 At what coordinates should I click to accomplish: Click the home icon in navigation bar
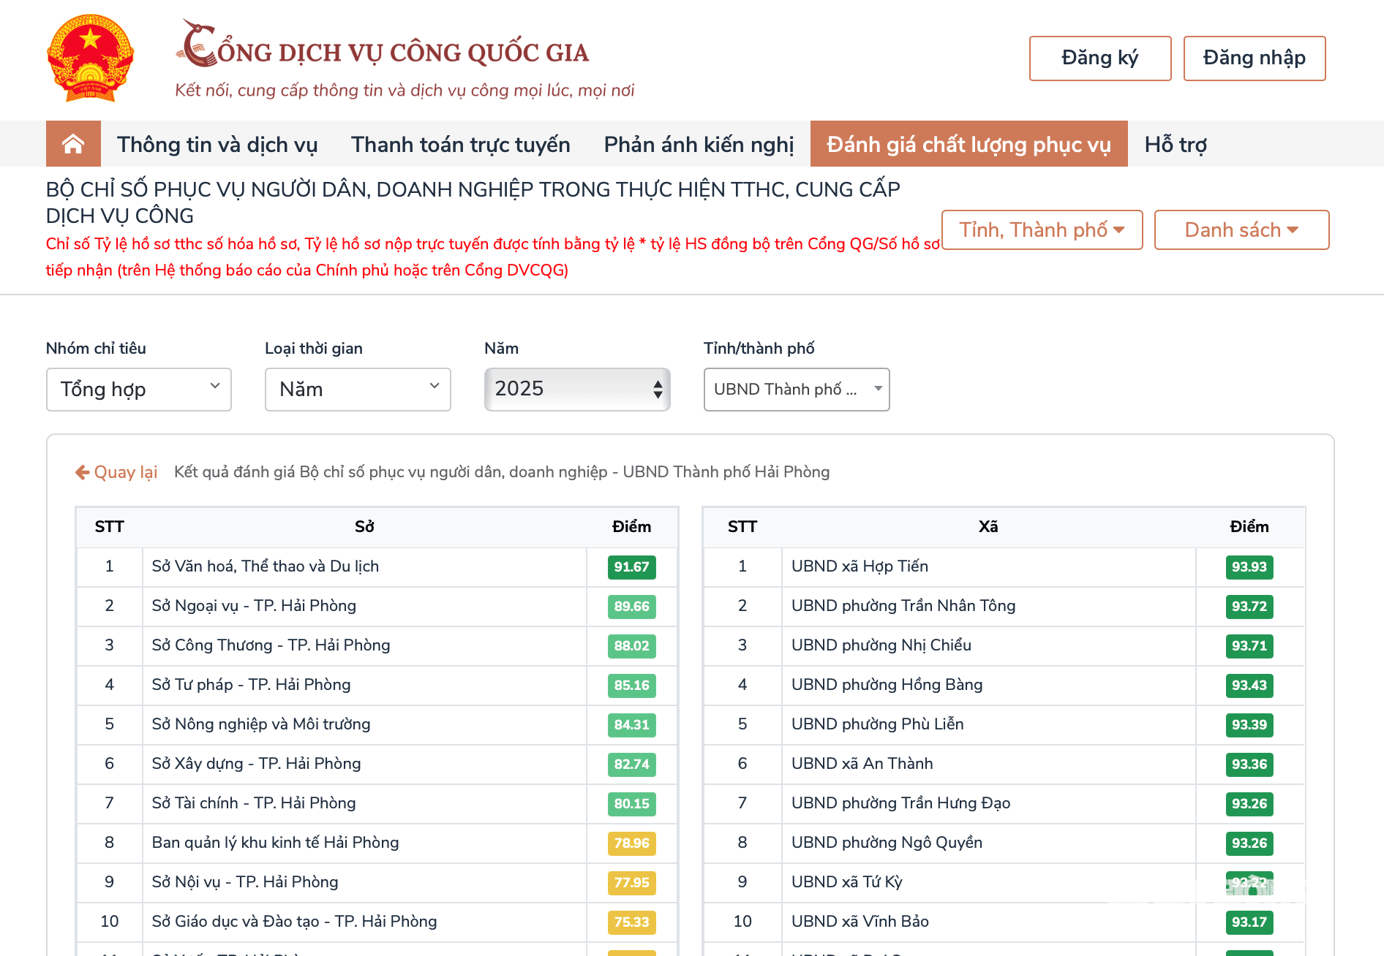click(73, 144)
